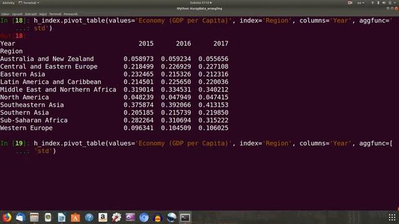Open the Pomocník (Help) menu
The width and height of the screenshot is (399, 224).
70,14
